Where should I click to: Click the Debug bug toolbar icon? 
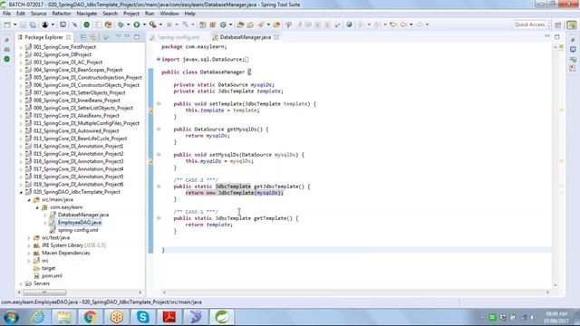121,24
